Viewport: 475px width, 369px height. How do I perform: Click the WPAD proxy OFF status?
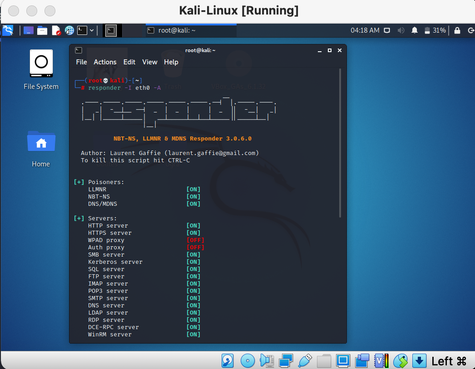[x=195, y=240]
